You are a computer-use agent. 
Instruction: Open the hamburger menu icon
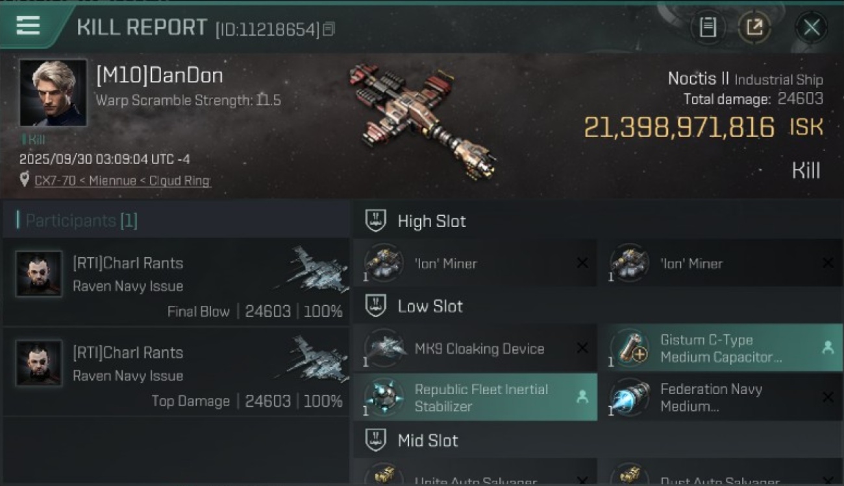tap(28, 26)
